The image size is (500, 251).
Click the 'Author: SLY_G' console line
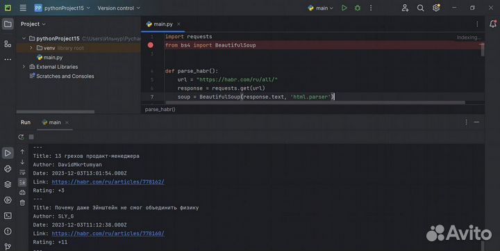[53, 216]
